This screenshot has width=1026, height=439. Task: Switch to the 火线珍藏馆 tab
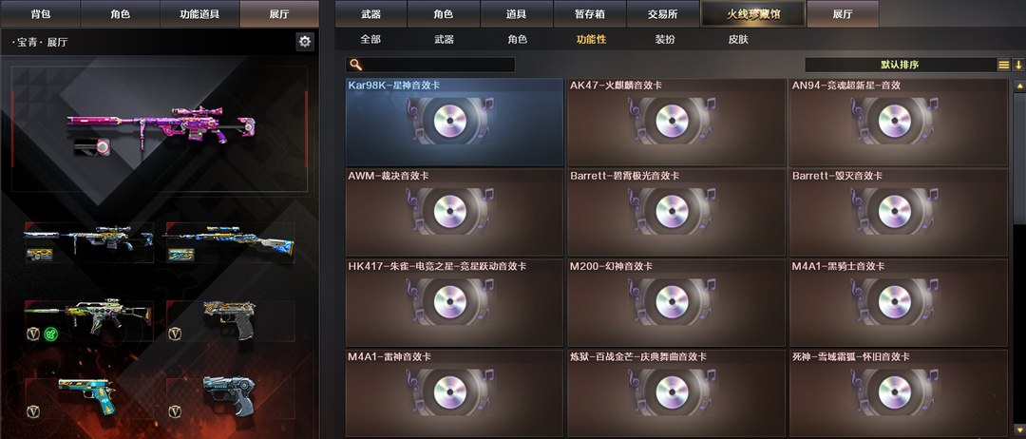click(752, 13)
